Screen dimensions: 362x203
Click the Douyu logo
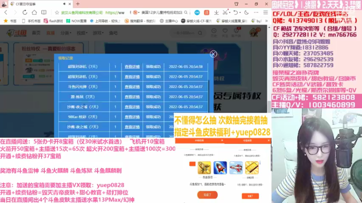click(x=16, y=33)
